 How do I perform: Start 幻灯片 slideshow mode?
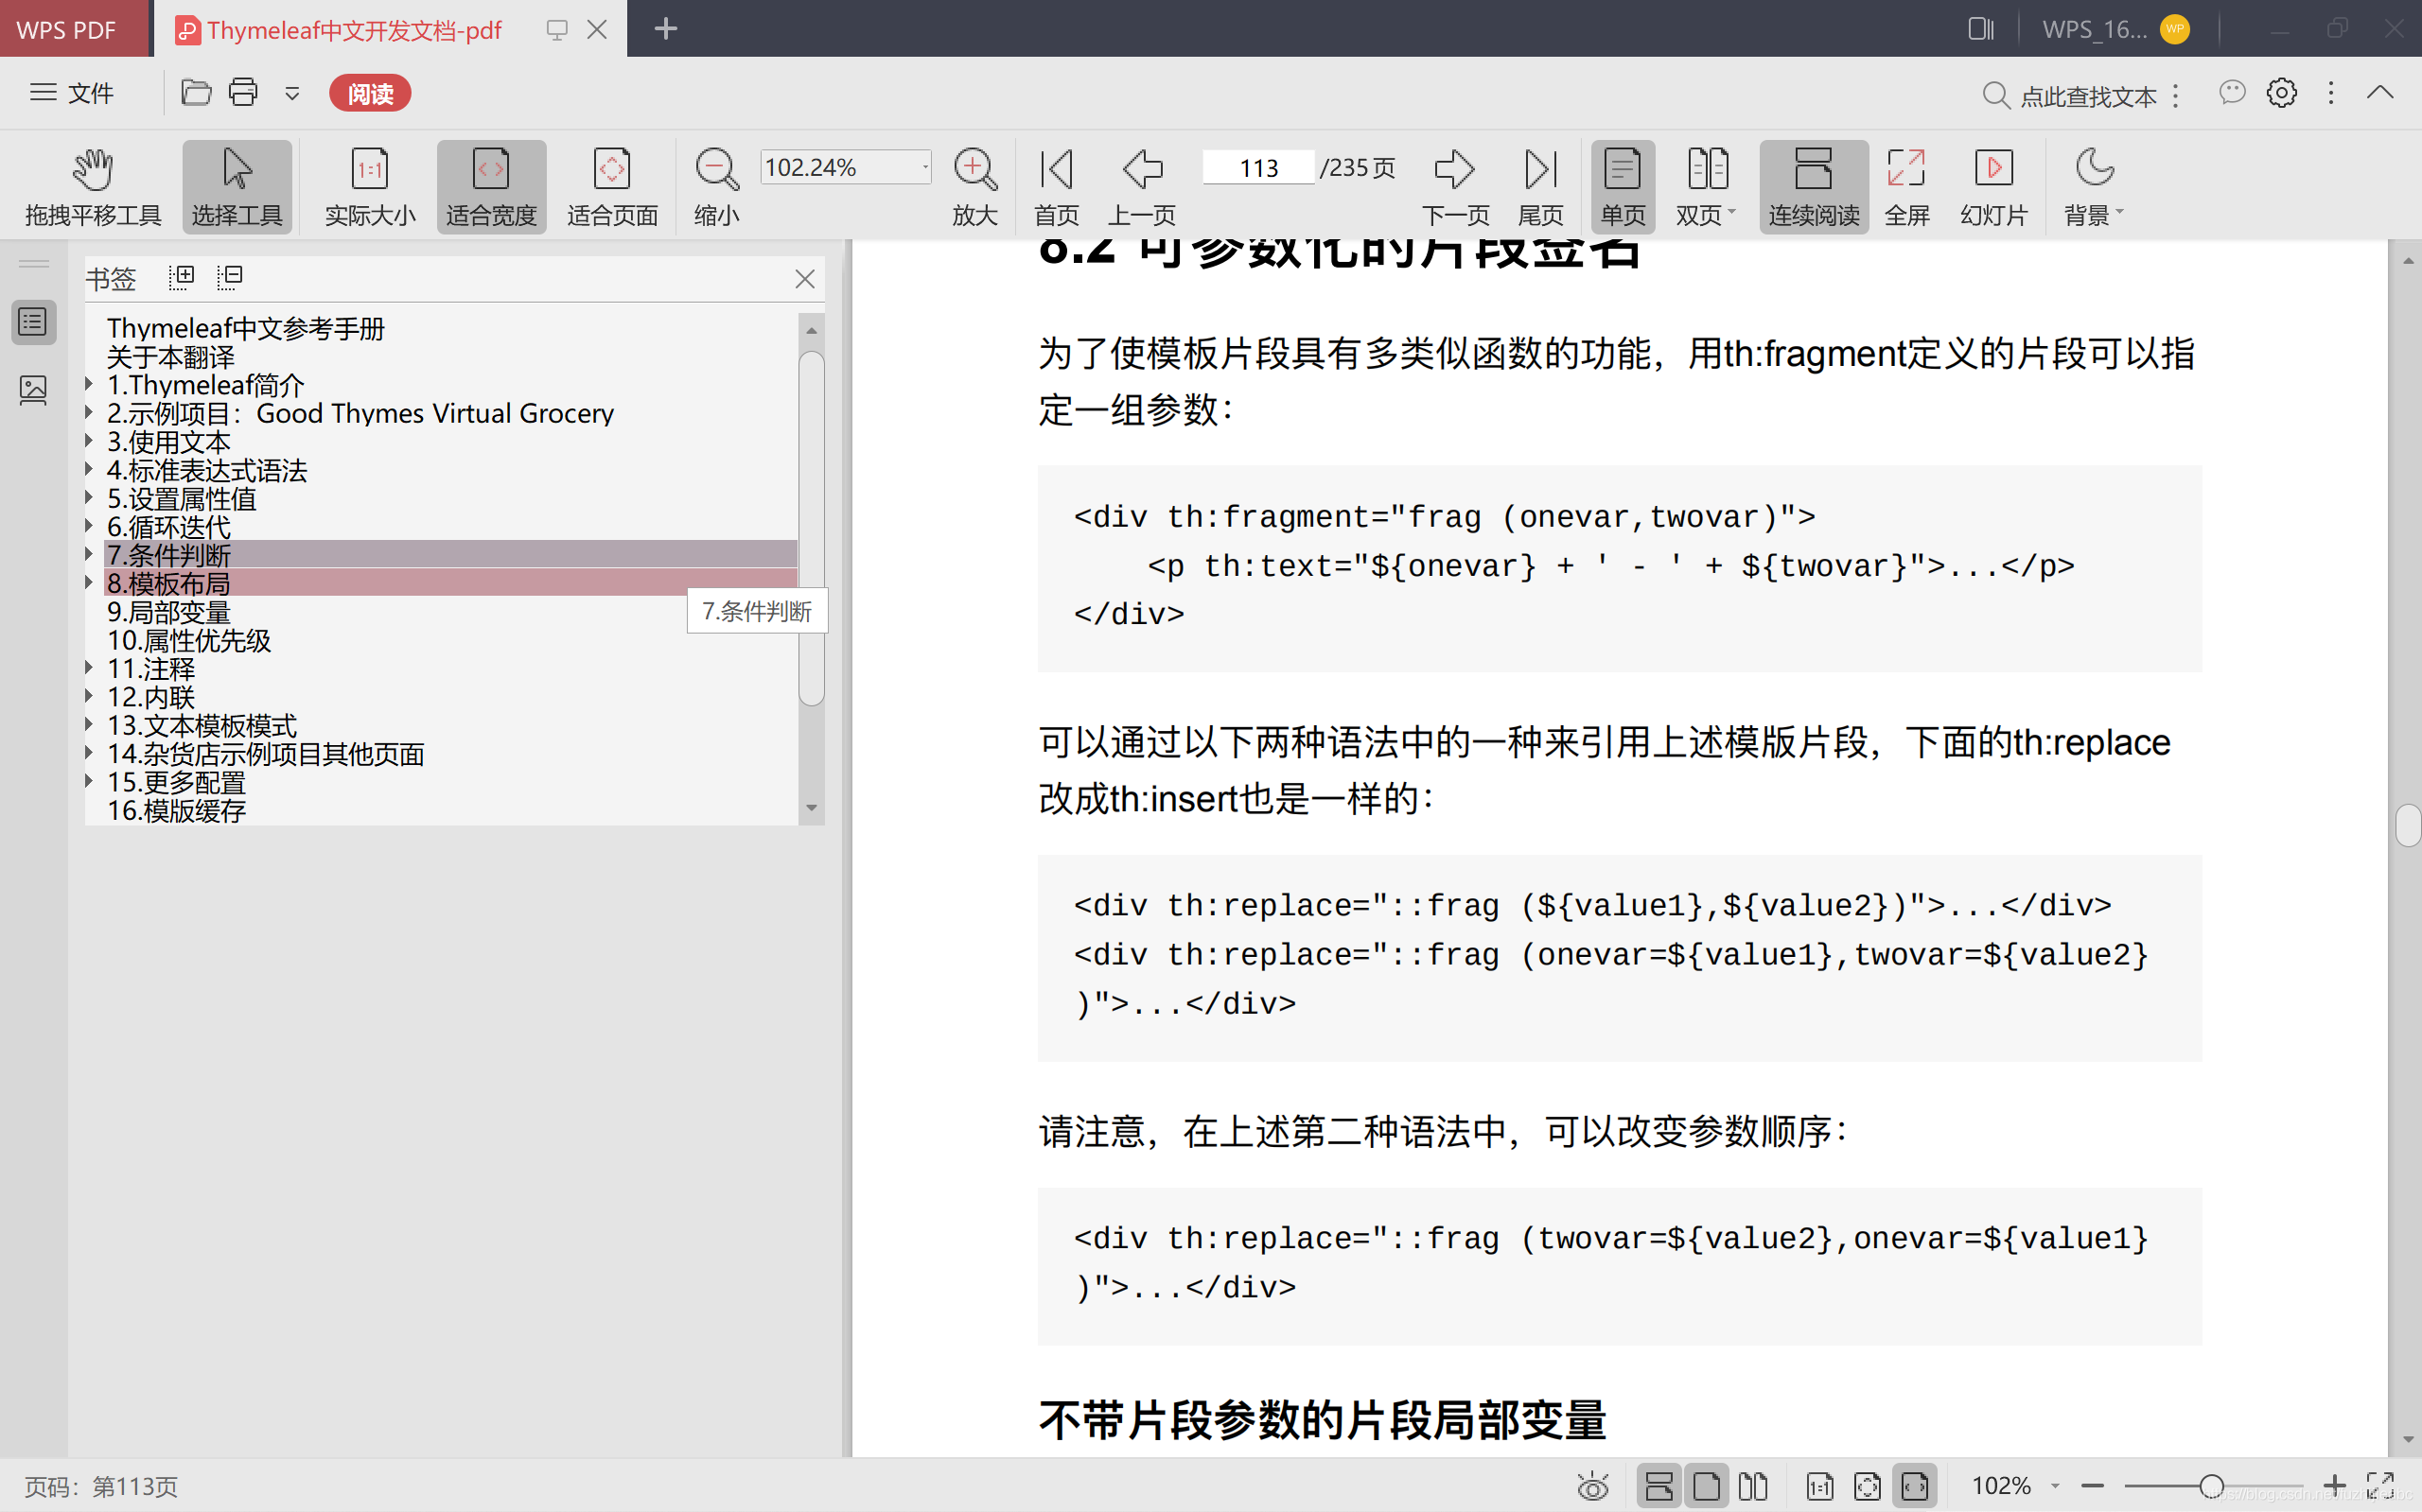(1992, 185)
